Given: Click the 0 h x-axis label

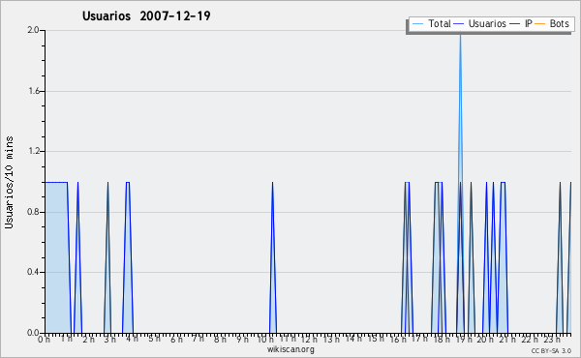Looking at the screenshot, I should click(x=44, y=339).
